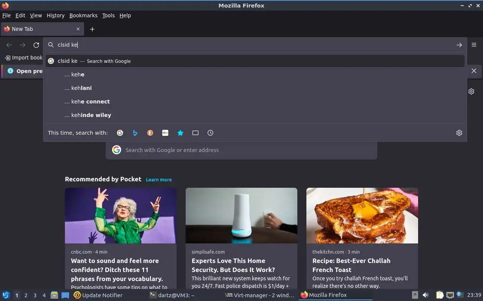This screenshot has height=301, width=483.
Task: Choose the 'kehe' suggestion
Action: click(255, 74)
